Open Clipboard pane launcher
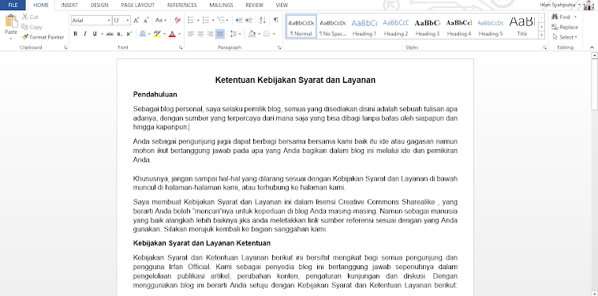Image resolution: width=598 pixels, height=296 pixels. point(65,47)
